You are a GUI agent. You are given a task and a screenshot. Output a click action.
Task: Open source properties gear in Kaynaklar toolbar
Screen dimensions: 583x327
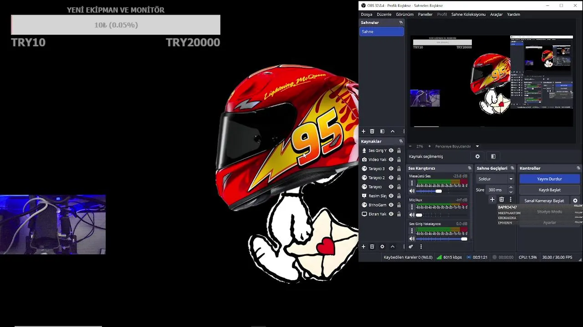pos(382,247)
